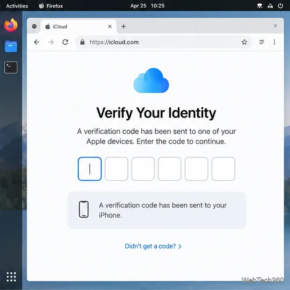Click the network status icon in top bar
This screenshot has width=290, height=290.
tap(270, 6)
